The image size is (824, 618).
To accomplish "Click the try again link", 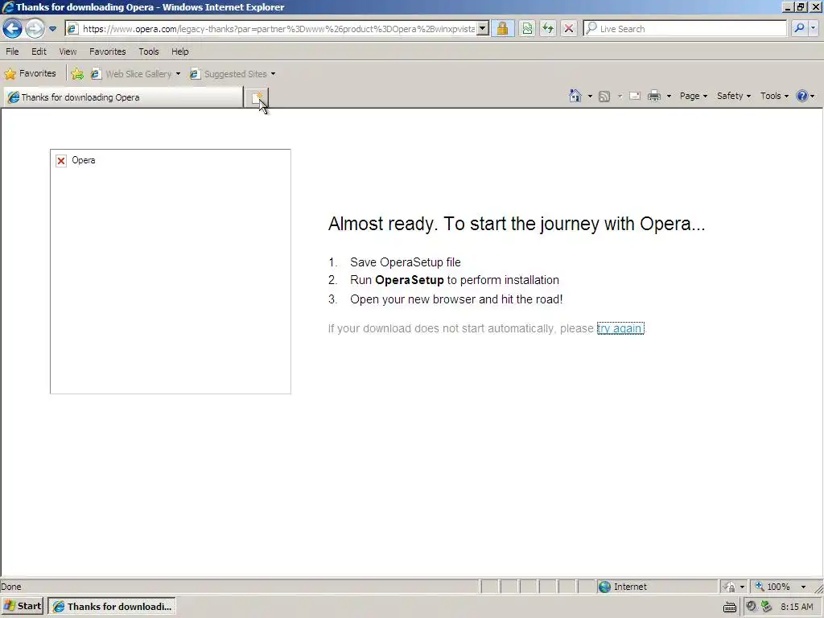I will pos(620,328).
